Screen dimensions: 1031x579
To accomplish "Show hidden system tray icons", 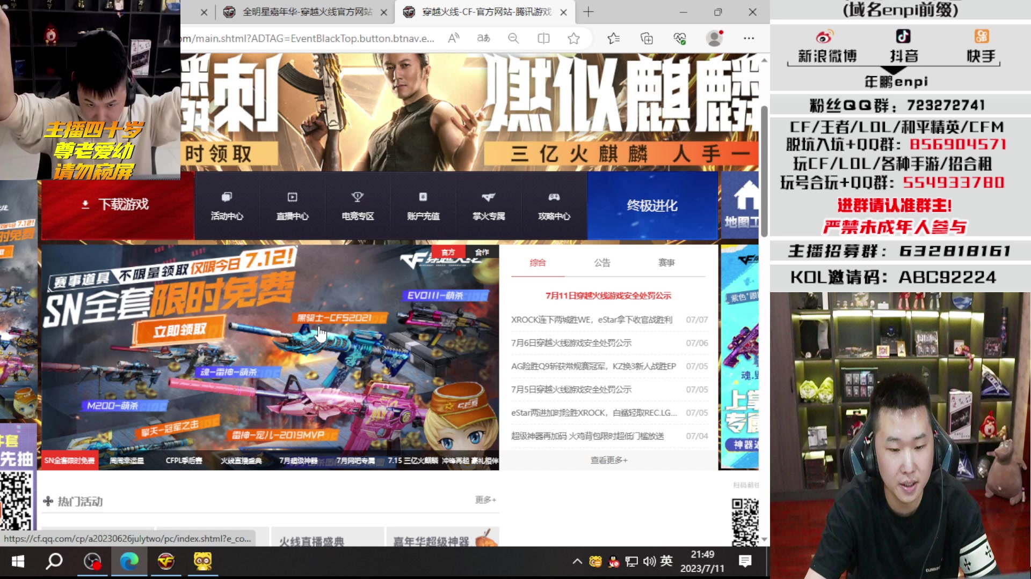I will click(577, 561).
